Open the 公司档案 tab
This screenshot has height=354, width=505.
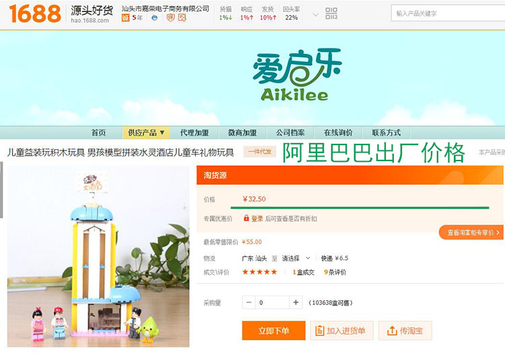(x=290, y=132)
